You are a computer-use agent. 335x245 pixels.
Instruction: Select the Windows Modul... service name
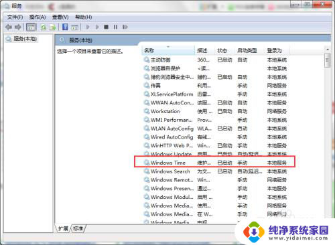click(172, 197)
